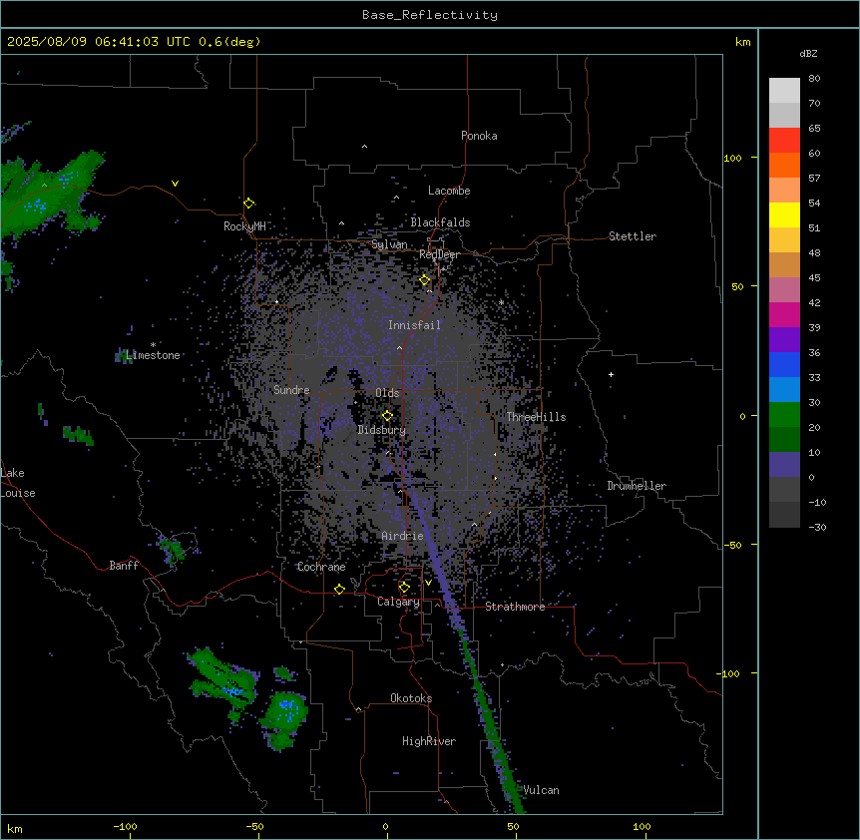Click the km label at bottom left
The height and width of the screenshot is (840, 860).
coord(15,828)
